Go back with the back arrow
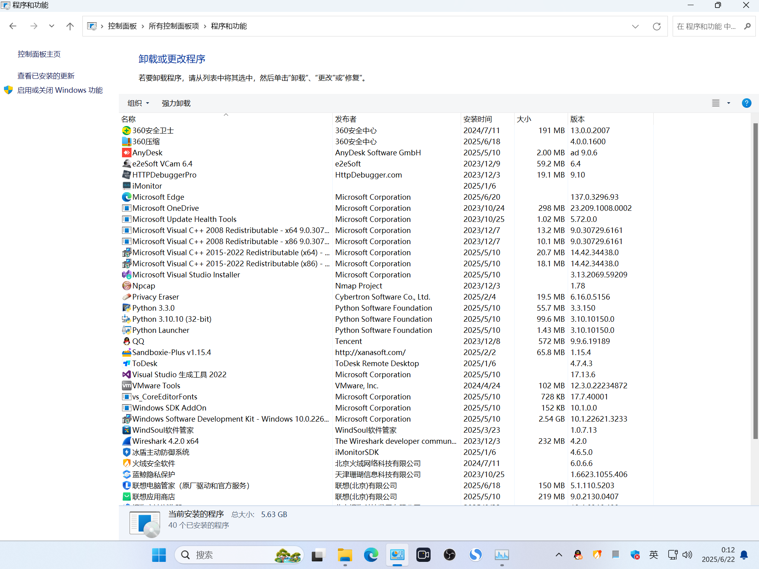 tap(13, 26)
